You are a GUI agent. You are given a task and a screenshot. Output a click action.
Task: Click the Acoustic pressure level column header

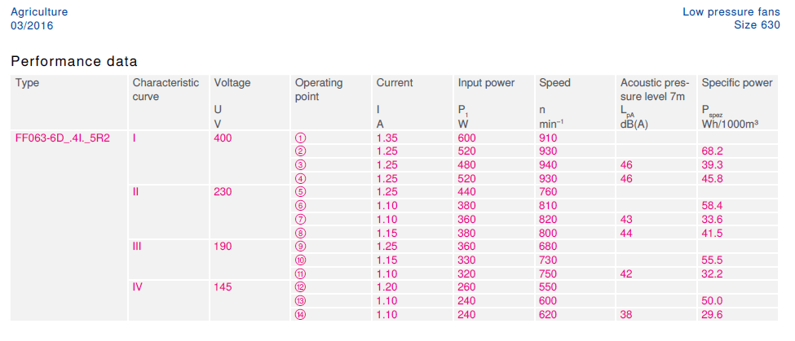pyautogui.click(x=655, y=89)
